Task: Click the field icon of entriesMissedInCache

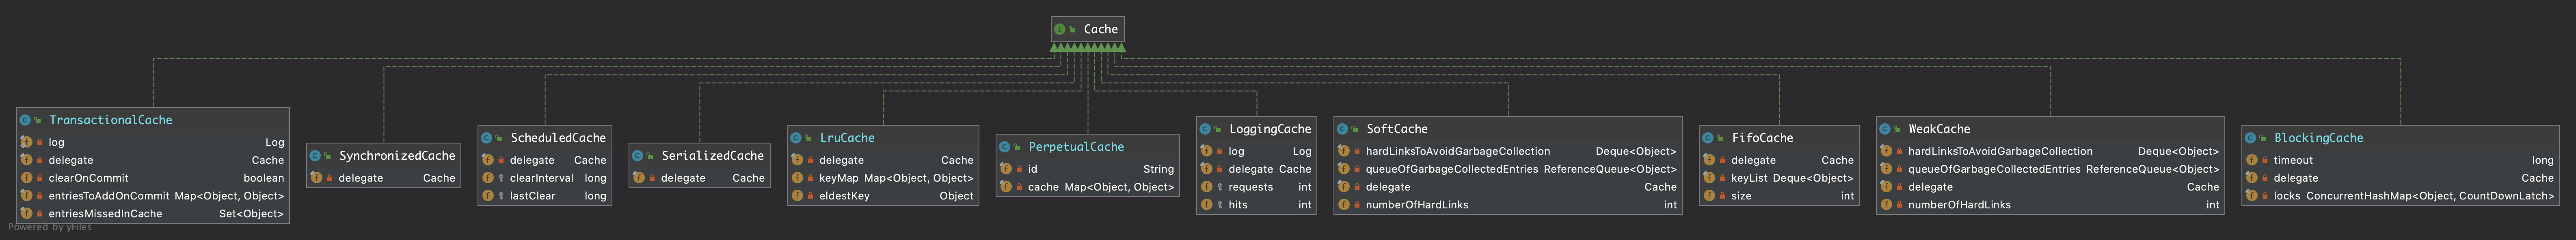Action: 26,214
